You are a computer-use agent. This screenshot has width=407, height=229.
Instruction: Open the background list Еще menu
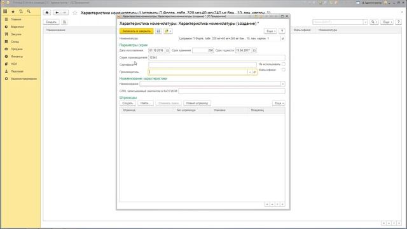(x=387, y=22)
